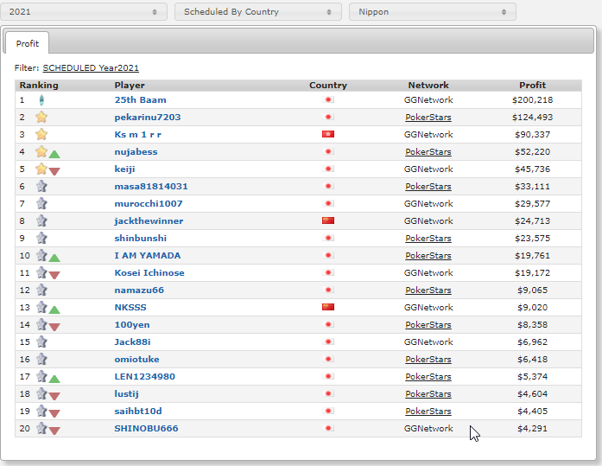Open the 2021 year dropdown

click(x=83, y=11)
